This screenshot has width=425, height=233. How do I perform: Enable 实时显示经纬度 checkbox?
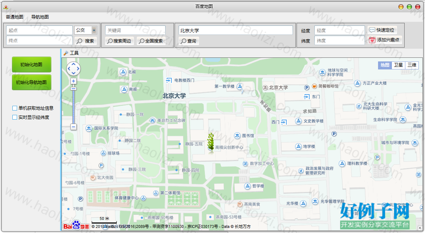(x=15, y=117)
